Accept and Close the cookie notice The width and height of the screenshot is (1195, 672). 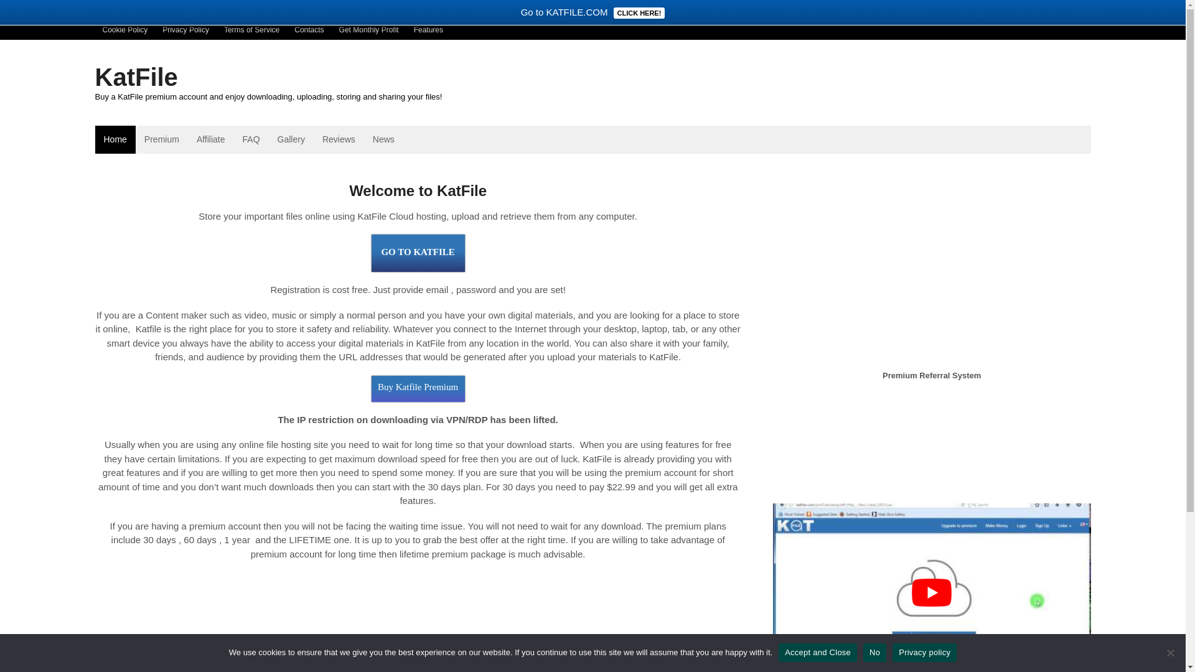coord(817,652)
